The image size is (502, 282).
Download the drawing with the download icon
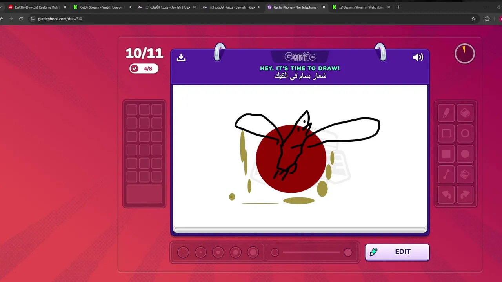pyautogui.click(x=181, y=57)
